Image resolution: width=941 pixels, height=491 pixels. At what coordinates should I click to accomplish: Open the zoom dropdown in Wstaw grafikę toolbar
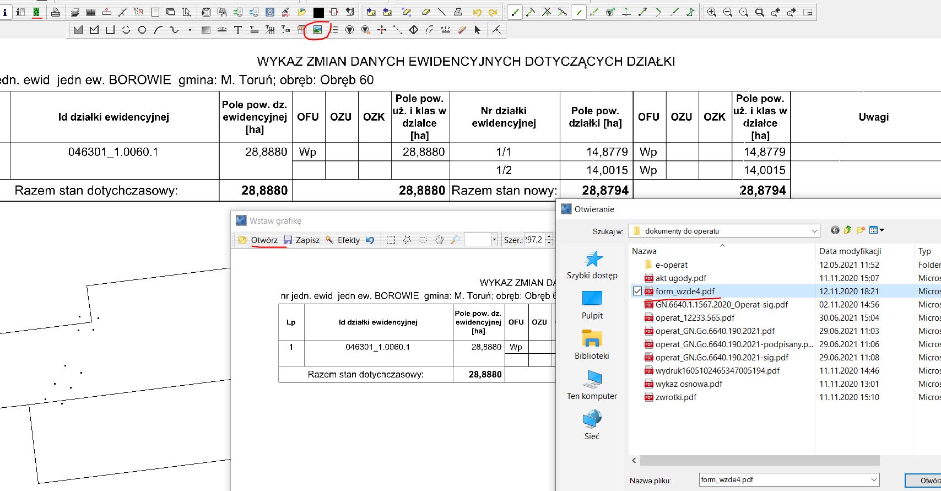(x=494, y=240)
